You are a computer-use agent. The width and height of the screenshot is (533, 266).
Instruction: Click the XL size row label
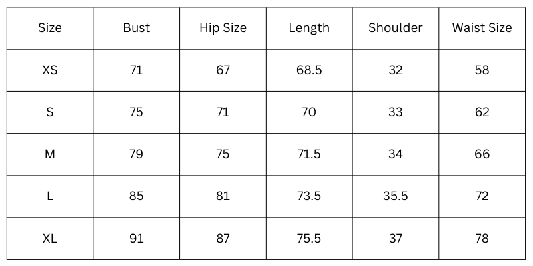pos(50,239)
